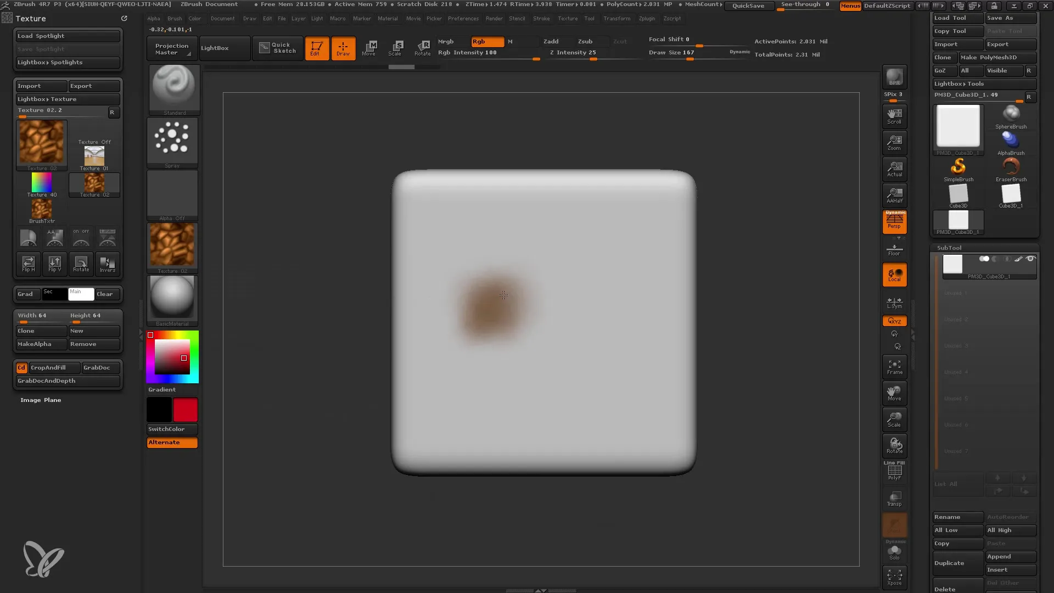Click the red main color swatch
The height and width of the screenshot is (593, 1054).
point(186,410)
